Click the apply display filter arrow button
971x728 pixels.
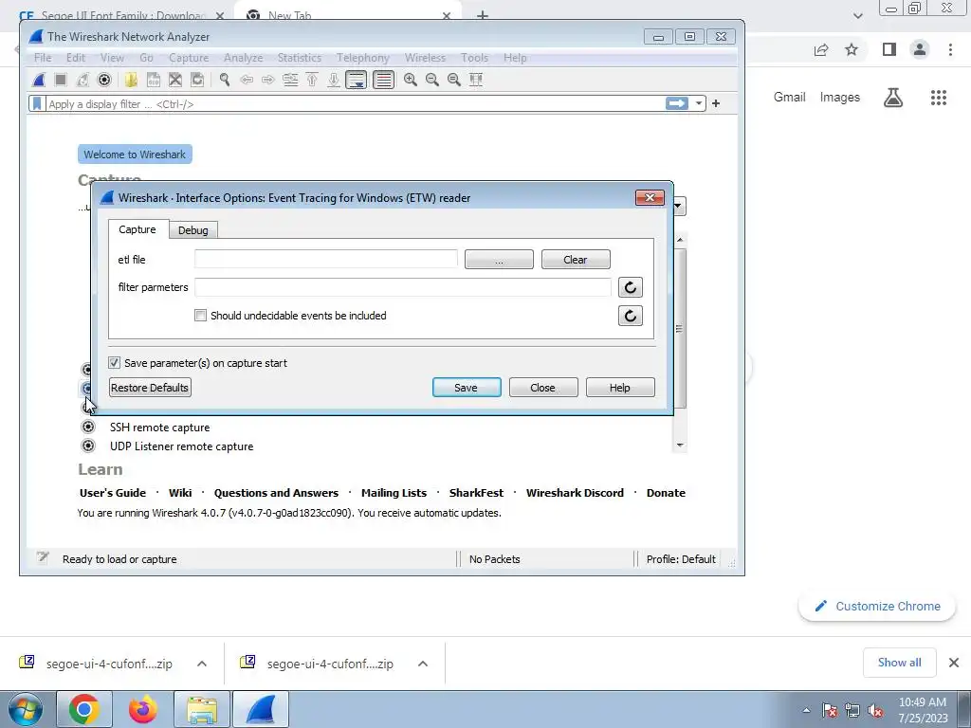[x=677, y=103]
